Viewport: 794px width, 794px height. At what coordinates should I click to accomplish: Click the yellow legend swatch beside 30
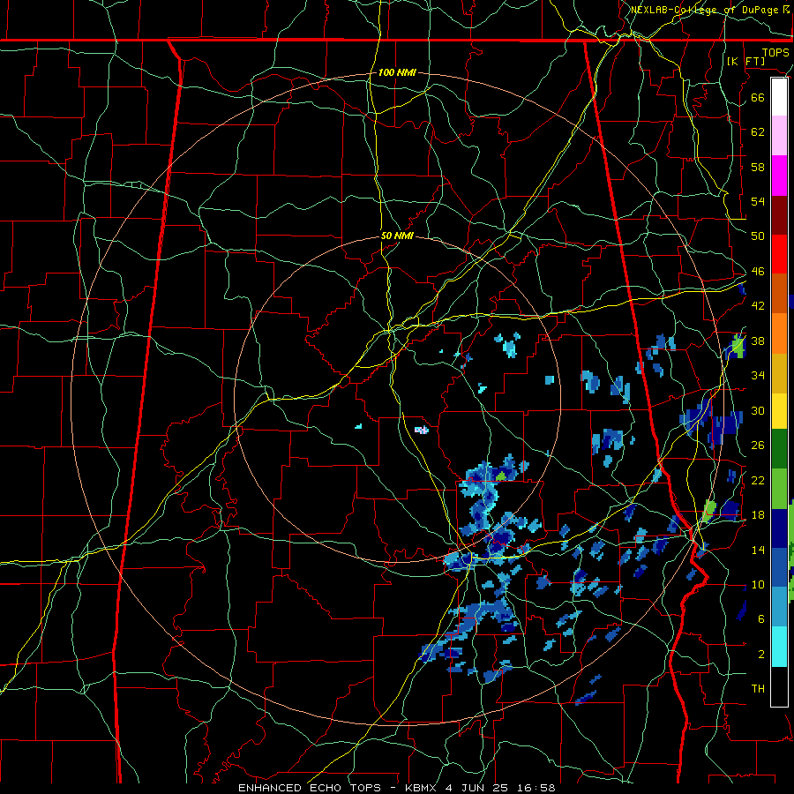coord(779,410)
